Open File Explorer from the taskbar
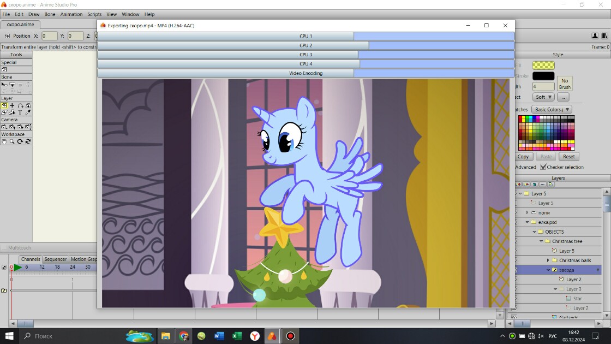 tap(166, 336)
